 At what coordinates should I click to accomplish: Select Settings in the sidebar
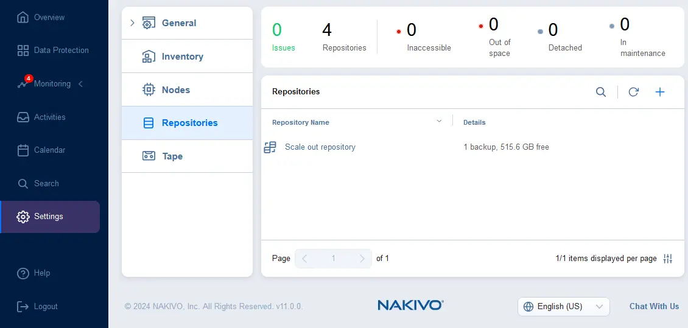click(x=50, y=217)
